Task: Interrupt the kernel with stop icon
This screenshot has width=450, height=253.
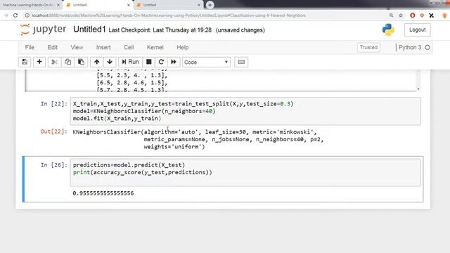Action: pyautogui.click(x=148, y=62)
